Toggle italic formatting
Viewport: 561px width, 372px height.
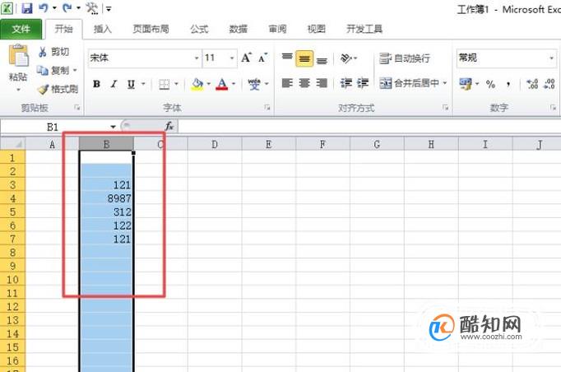pos(114,84)
